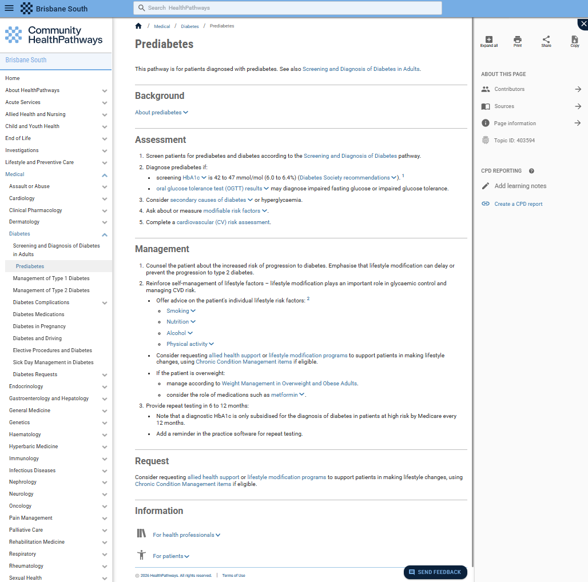
Task: Select Diabetes Medications in sidebar
Action: point(38,314)
